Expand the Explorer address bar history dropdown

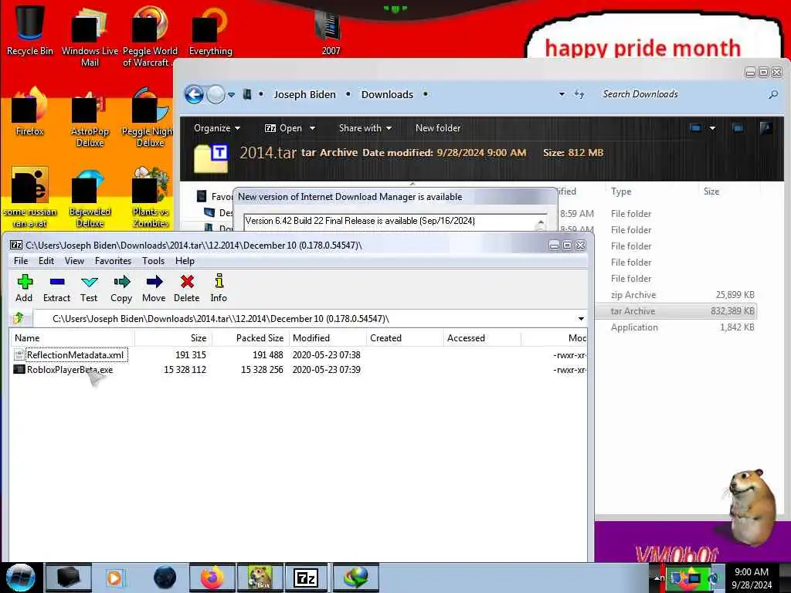[562, 94]
